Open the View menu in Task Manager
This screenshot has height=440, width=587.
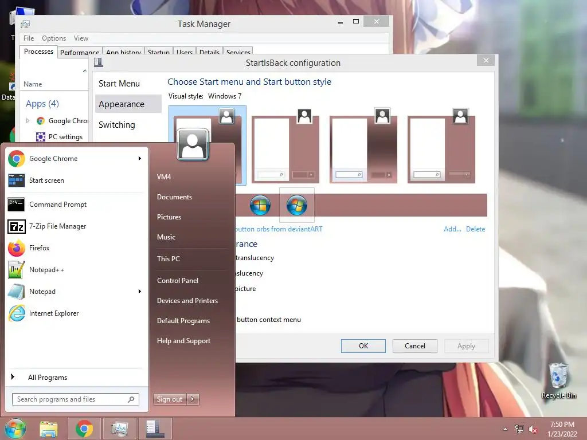(81, 38)
